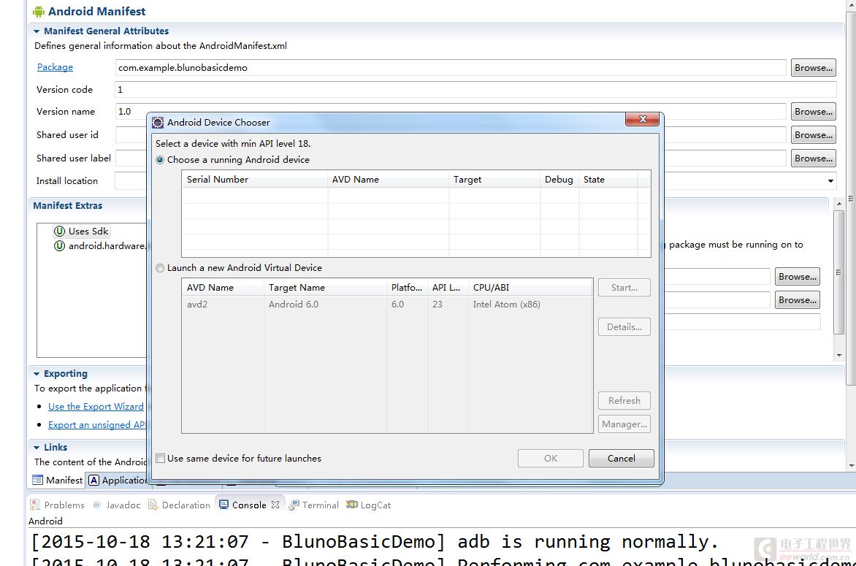Click the API L... column header
The width and height of the screenshot is (856, 566).
coord(448,288)
